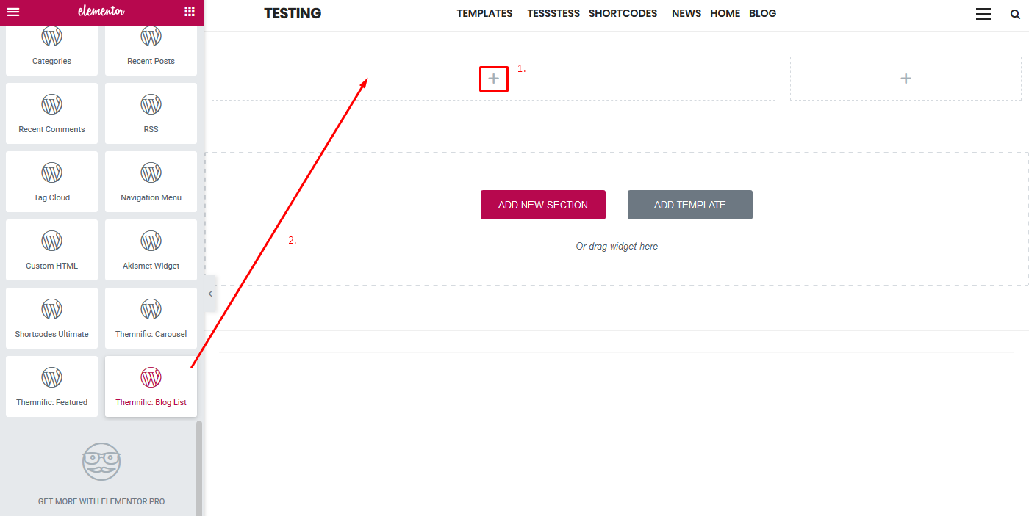The height and width of the screenshot is (516, 1029).
Task: Select the Recent Posts widget
Action: coord(151,48)
